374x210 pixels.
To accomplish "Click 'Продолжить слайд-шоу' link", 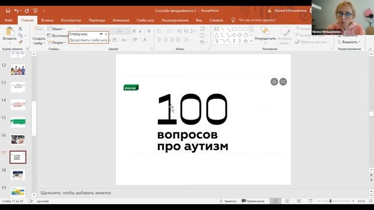I will coord(88,40).
